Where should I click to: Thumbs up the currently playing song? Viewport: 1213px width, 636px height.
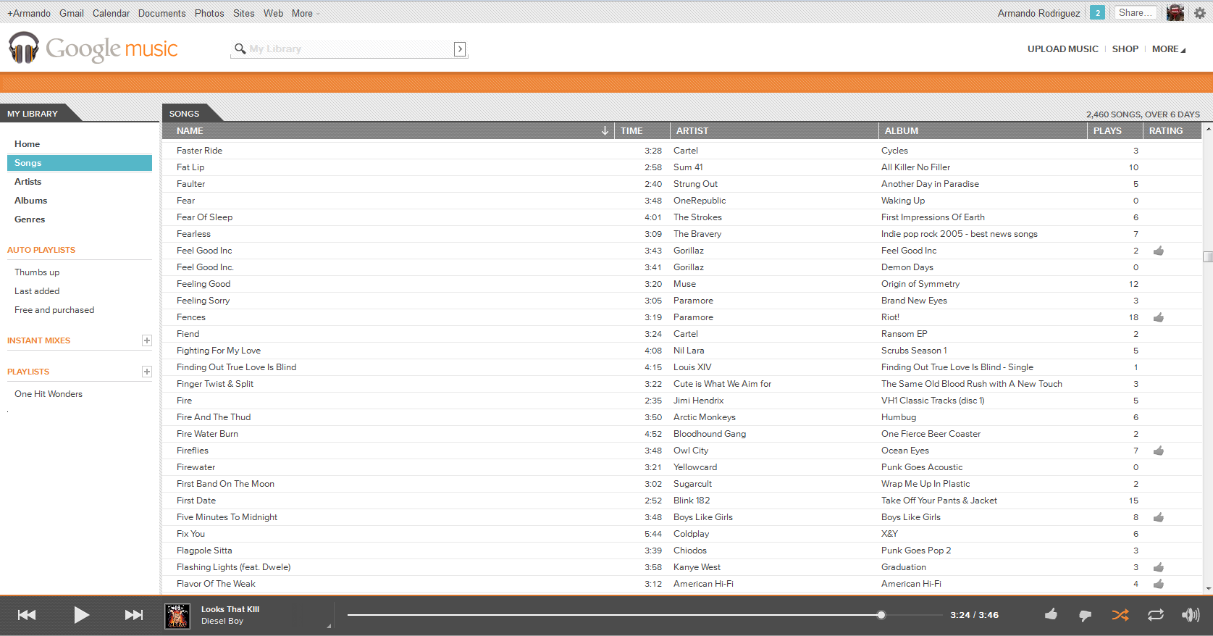click(1051, 614)
